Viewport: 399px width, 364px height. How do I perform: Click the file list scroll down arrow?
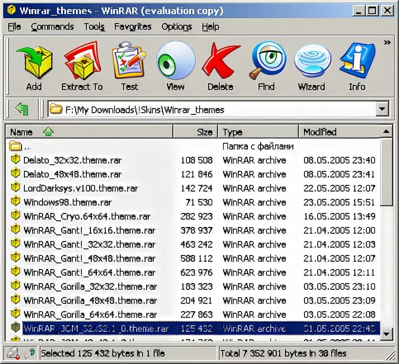pos(386,334)
